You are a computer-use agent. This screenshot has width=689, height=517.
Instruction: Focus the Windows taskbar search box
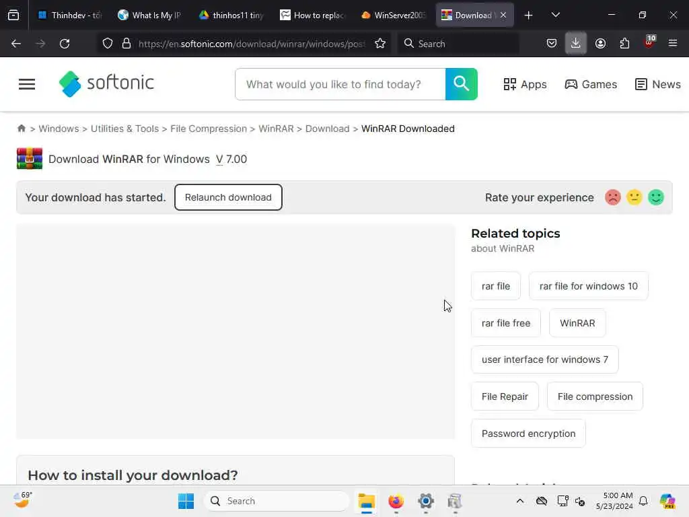[x=277, y=501]
